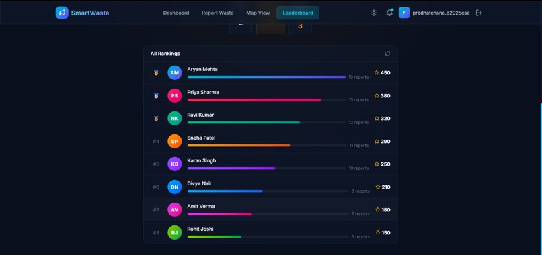
Task: Toggle the light/dark theme sun icon
Action: [x=374, y=13]
